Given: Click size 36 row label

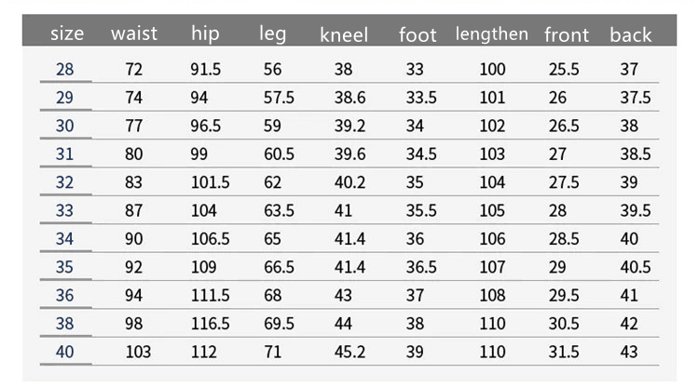Looking at the screenshot, I should 64,295.
